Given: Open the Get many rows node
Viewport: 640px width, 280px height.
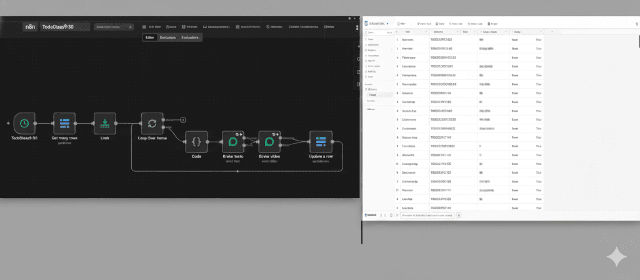Looking at the screenshot, I should 64,123.
